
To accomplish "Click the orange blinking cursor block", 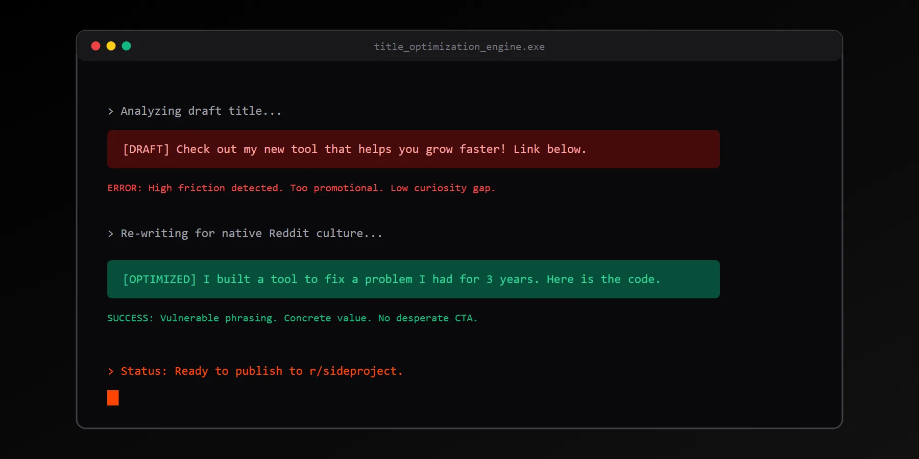I will [113, 397].
